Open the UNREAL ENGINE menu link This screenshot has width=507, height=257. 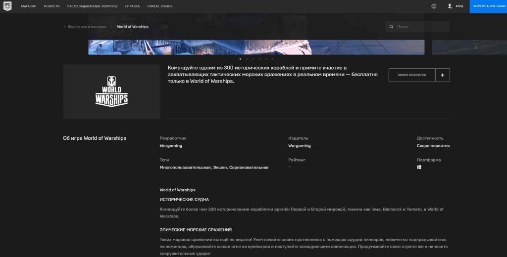point(157,6)
